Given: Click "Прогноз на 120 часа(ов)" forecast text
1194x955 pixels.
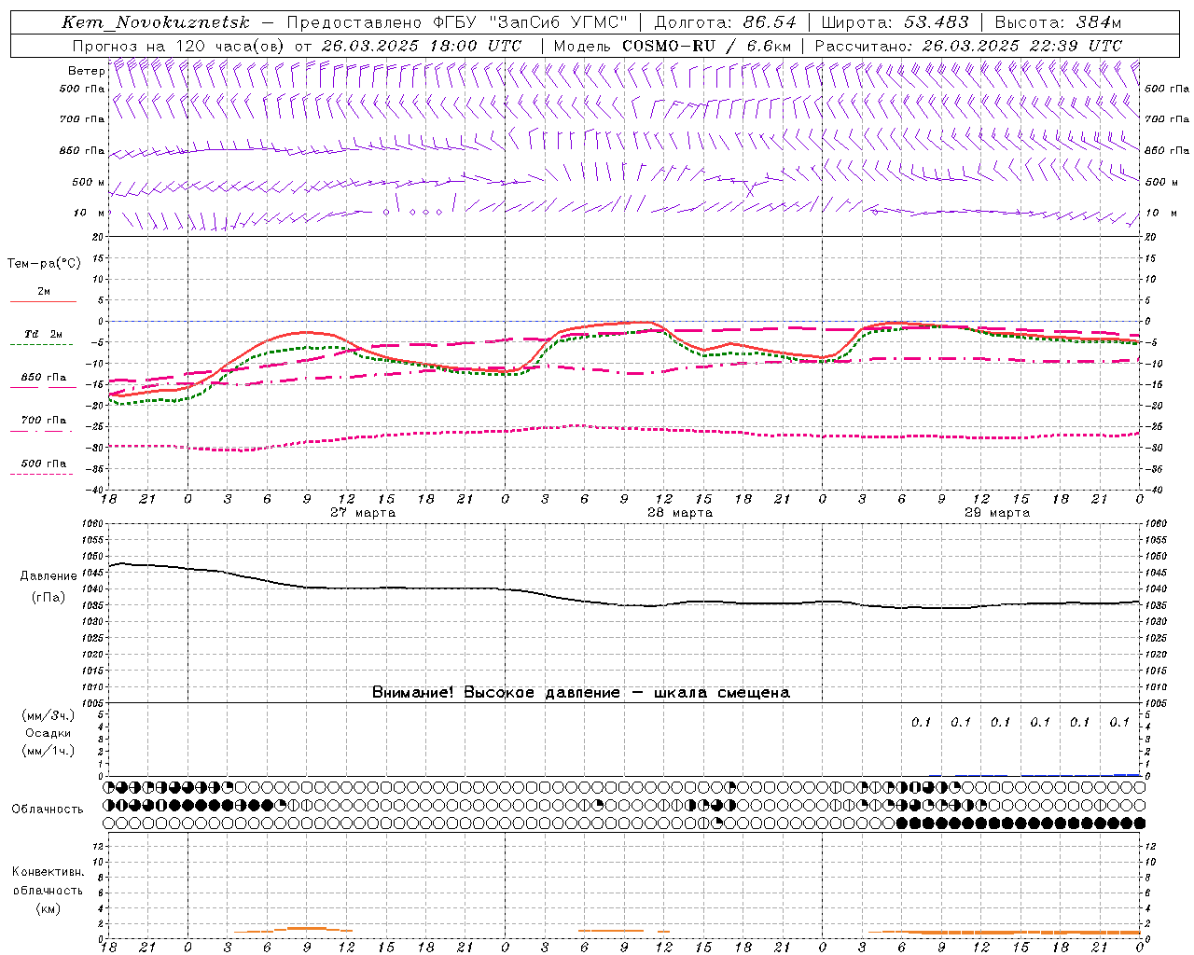Looking at the screenshot, I should tap(179, 46).
